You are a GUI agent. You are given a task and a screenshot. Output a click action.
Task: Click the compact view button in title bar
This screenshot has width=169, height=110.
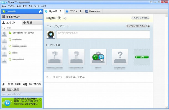151,2
